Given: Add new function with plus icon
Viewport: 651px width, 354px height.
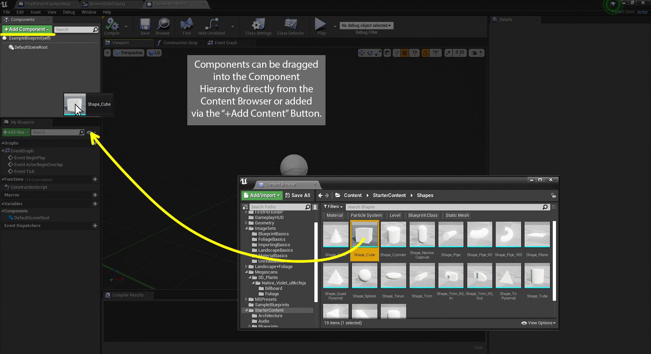Looking at the screenshot, I should pos(95,179).
